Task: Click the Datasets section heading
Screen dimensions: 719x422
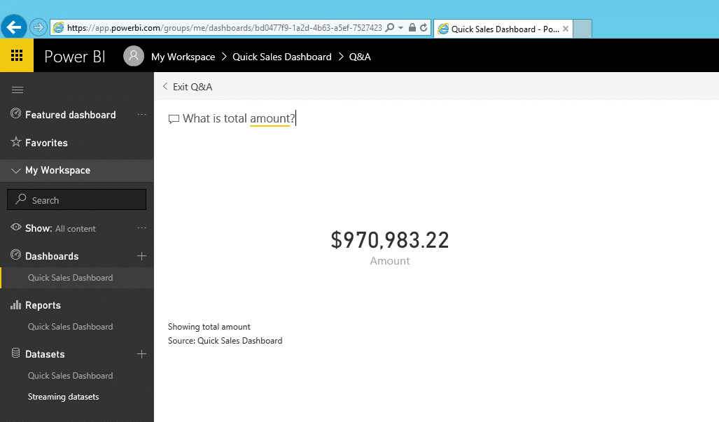Action: [45, 354]
